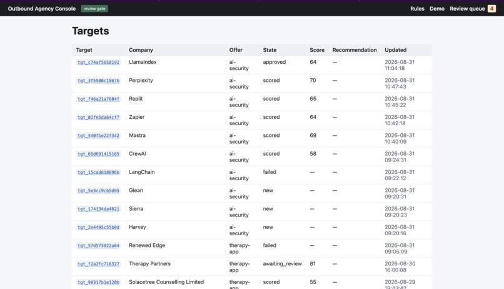
Task: Select the Perplexity company cell
Action: 141,80
